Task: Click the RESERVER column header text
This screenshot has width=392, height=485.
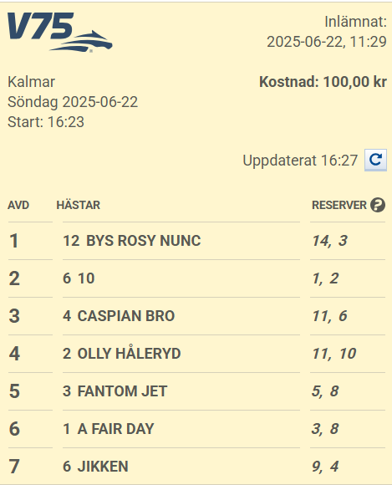Action: (x=339, y=205)
